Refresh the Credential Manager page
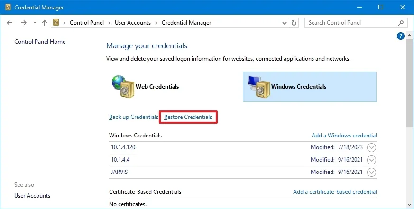 click(x=294, y=23)
